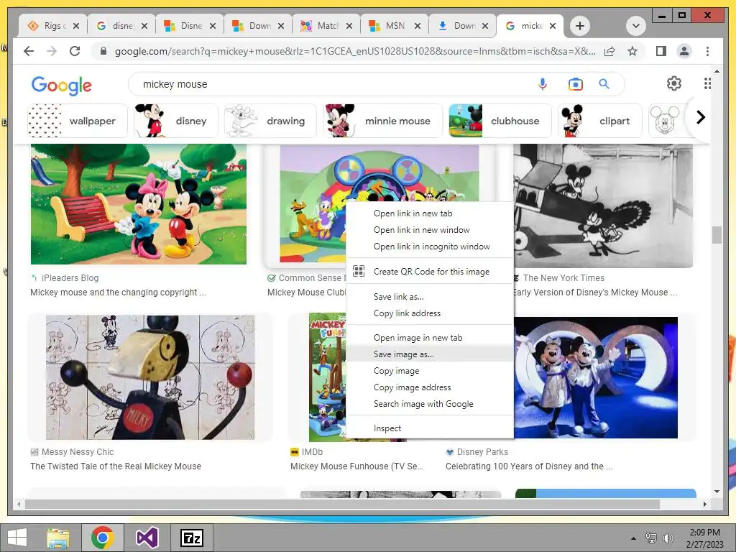The width and height of the screenshot is (736, 552).
Task: Click the network tray icon
Action: (x=650, y=538)
